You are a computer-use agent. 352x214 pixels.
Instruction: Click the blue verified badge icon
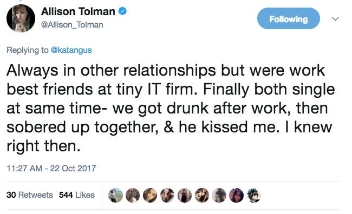click(x=122, y=11)
